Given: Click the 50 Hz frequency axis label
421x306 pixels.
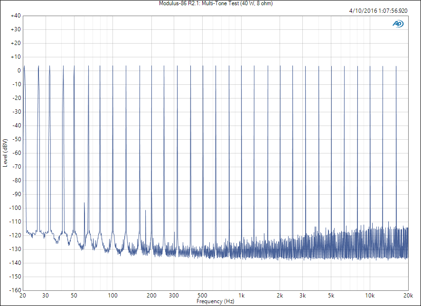Looking at the screenshot, I should (x=74, y=296).
